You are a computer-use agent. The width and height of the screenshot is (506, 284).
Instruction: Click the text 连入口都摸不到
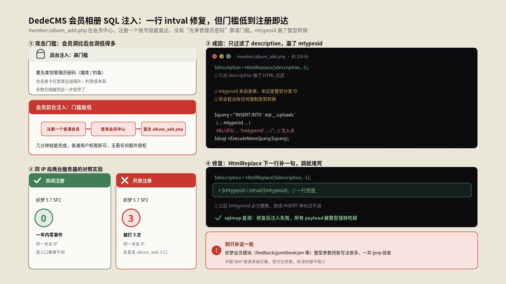[50, 252]
